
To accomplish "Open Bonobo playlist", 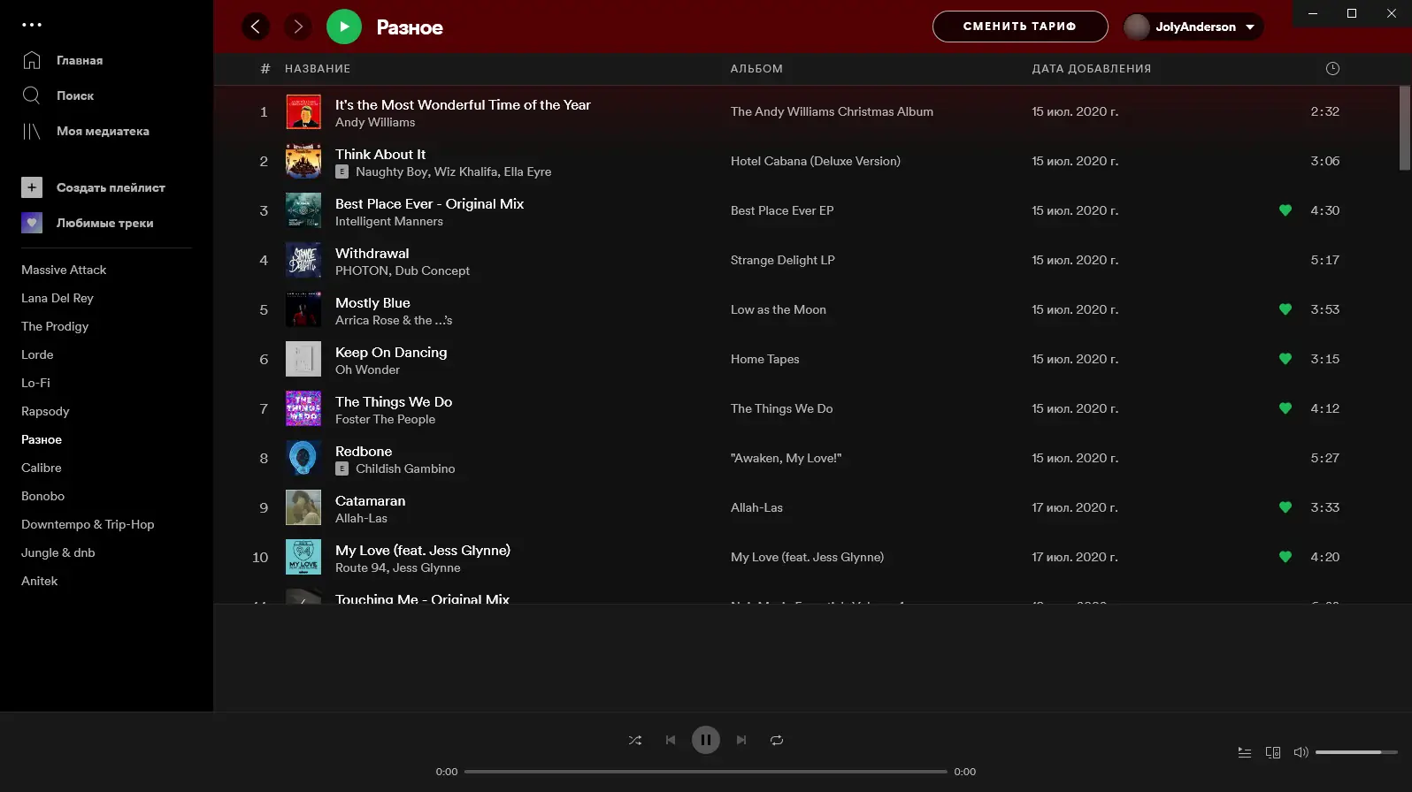I will point(42,496).
